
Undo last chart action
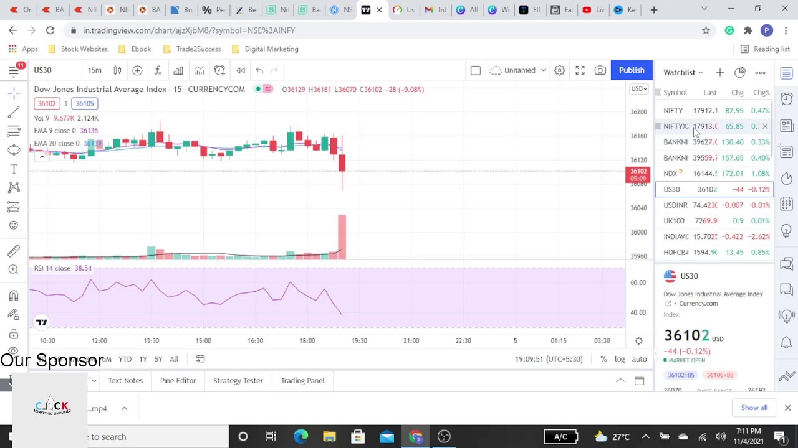[x=259, y=70]
